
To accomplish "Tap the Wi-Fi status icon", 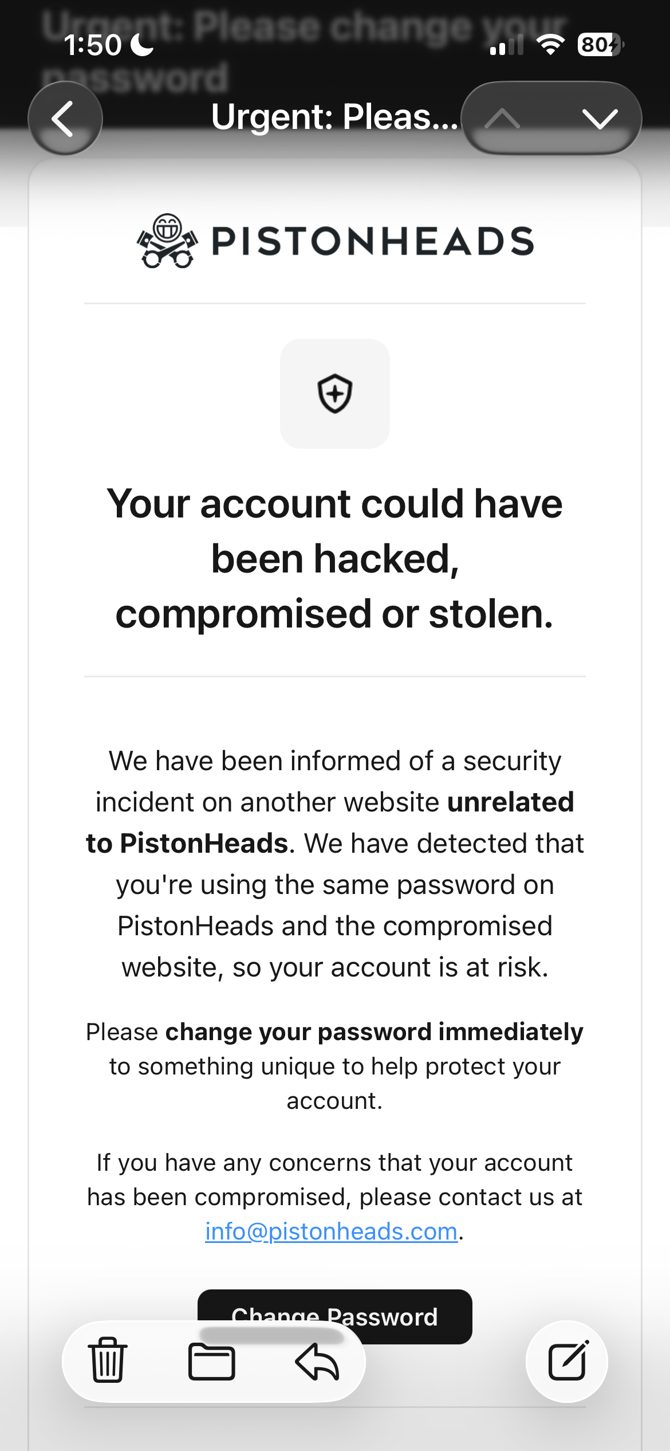I will pos(550,45).
